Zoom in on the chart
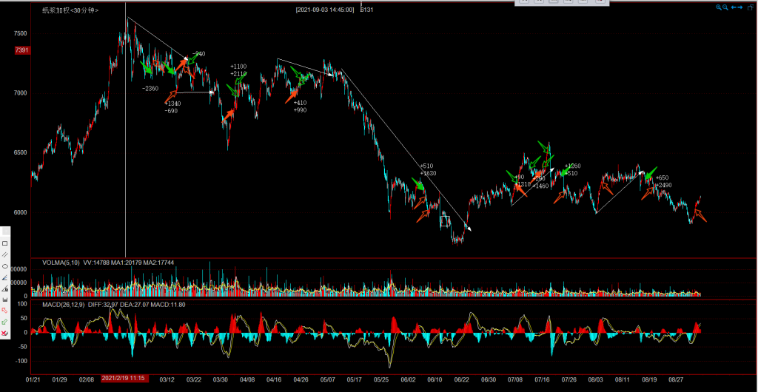This screenshot has height=392, width=758. tap(718, 7)
